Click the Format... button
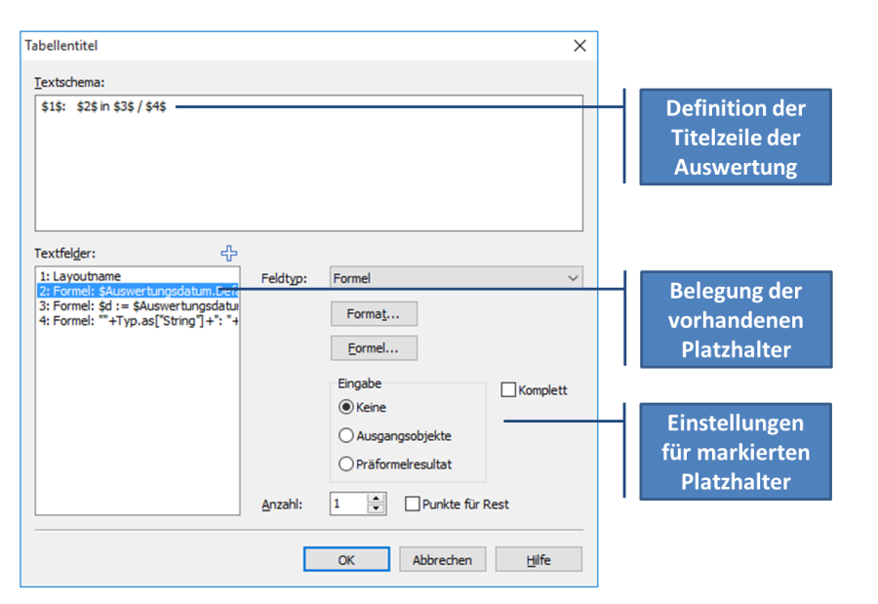878x604 pixels. (375, 314)
